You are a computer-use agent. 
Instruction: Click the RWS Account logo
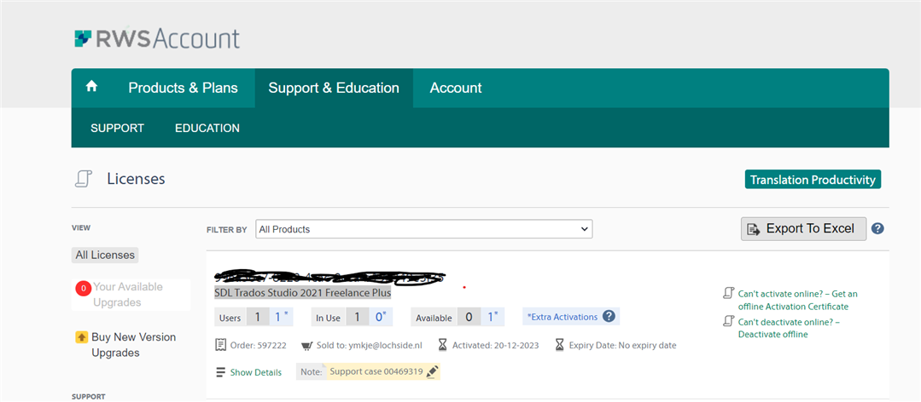click(157, 38)
